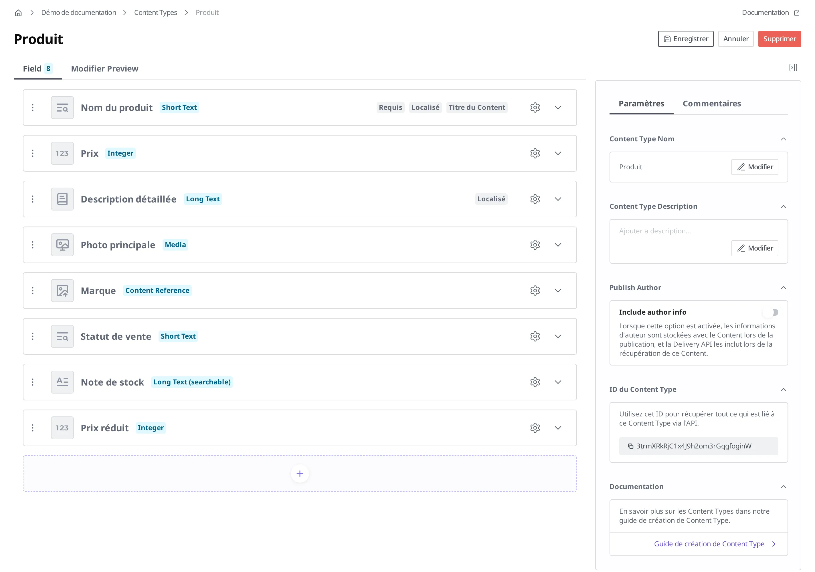Click Modifier in the description box
This screenshot has height=572, width=815.
[x=755, y=248]
